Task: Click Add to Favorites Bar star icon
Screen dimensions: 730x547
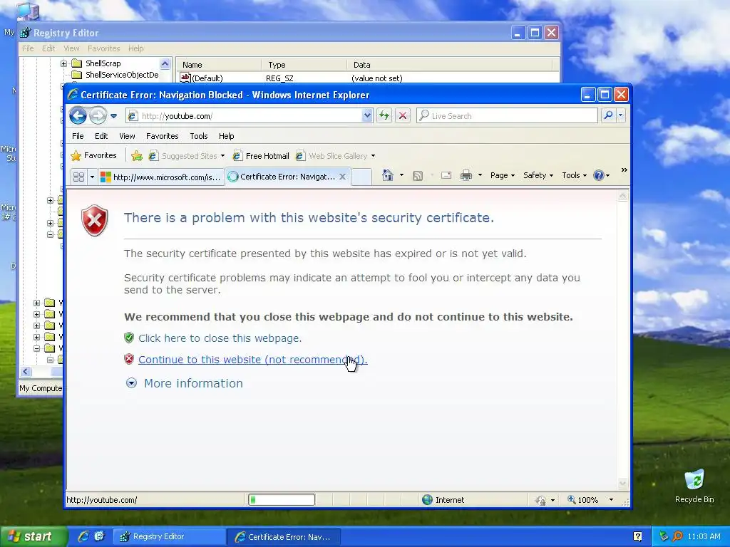Action: pos(137,156)
